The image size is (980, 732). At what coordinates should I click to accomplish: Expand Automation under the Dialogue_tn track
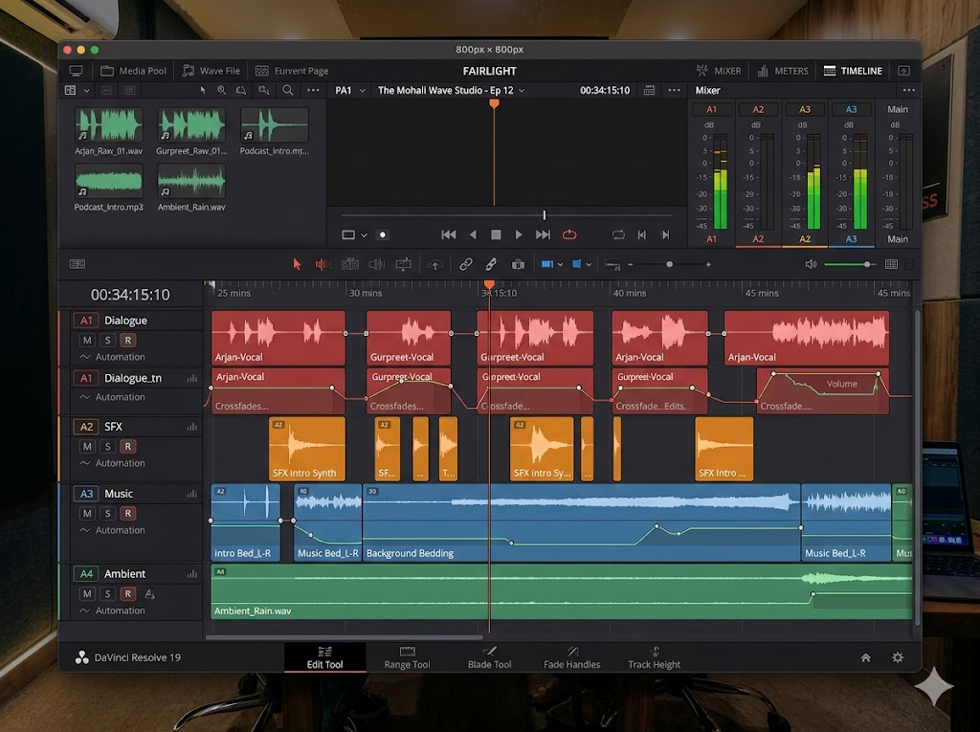[113, 397]
